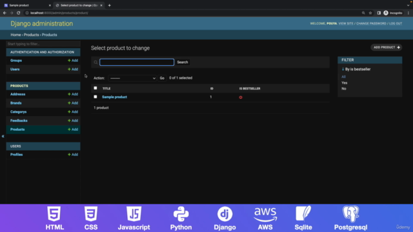Close the Sample product tab

click(50, 5)
